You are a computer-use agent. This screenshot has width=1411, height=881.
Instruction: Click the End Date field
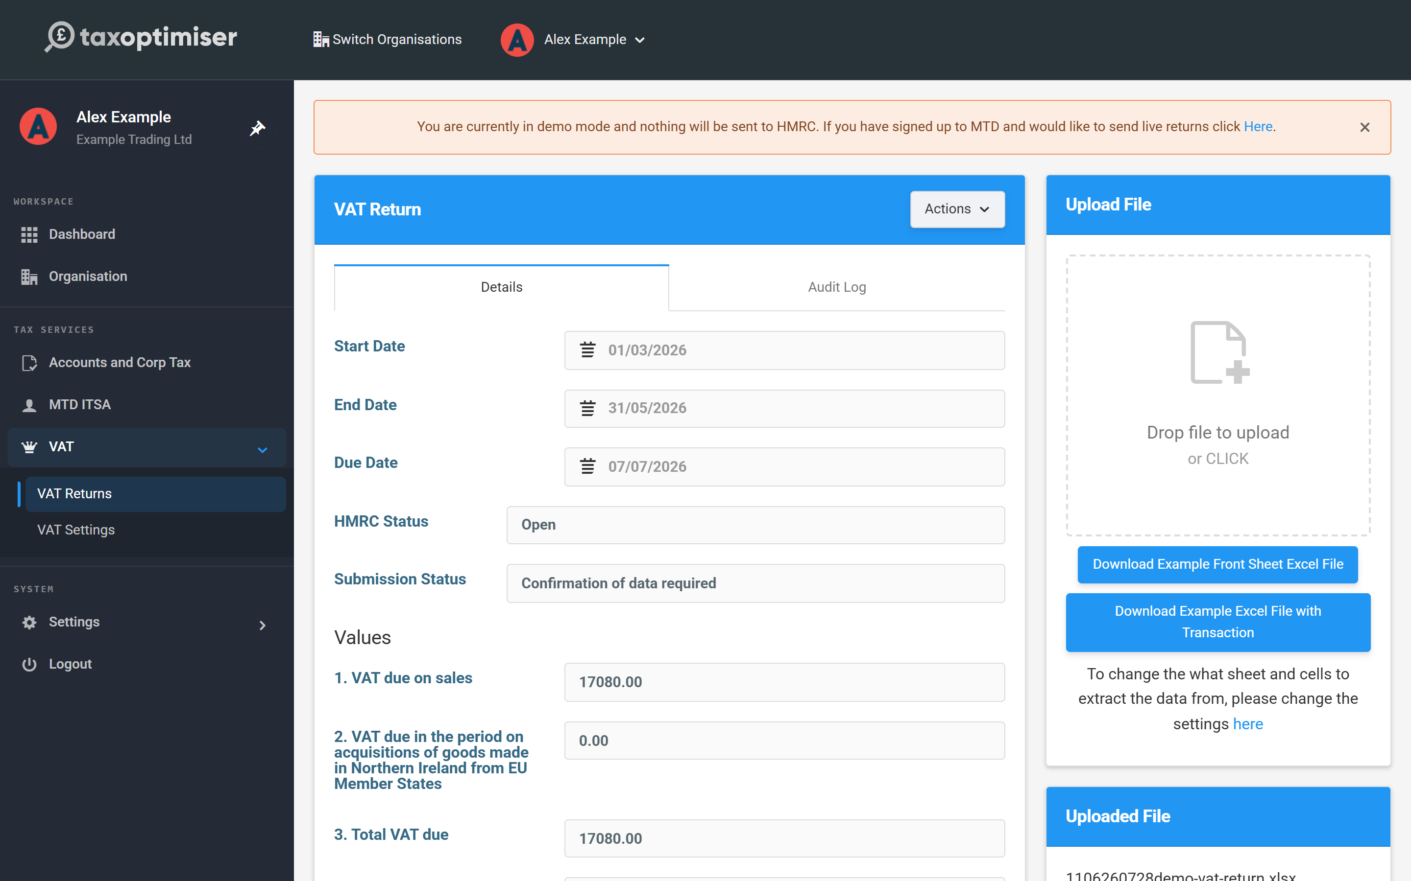pyautogui.click(x=784, y=409)
